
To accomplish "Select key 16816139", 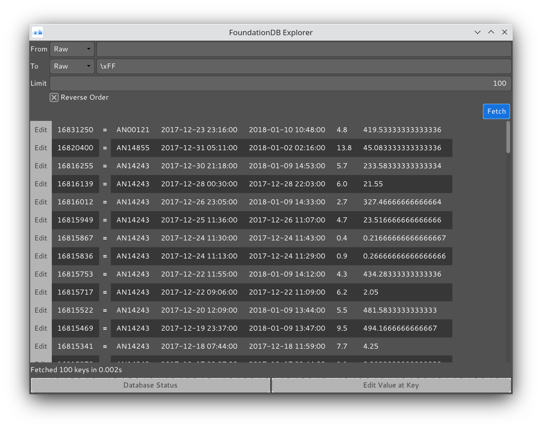I will [75, 184].
